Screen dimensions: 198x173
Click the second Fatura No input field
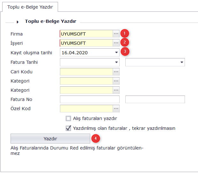tap(155, 100)
